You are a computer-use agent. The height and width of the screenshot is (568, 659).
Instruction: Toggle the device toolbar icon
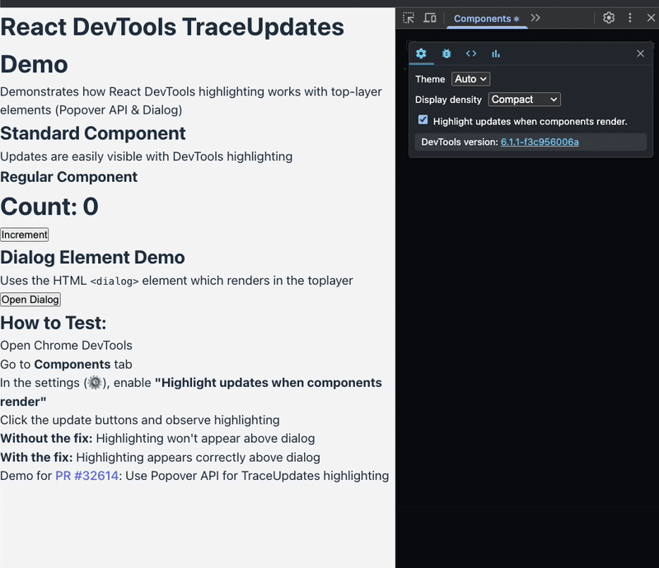coord(429,18)
